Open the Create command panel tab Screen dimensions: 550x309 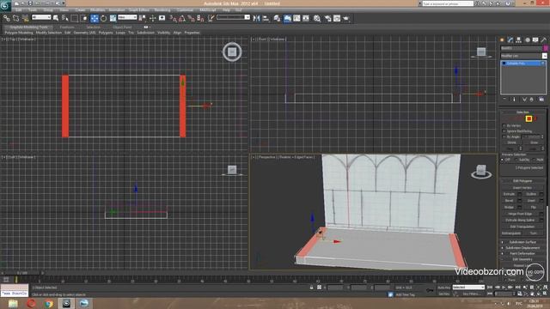[x=502, y=40]
